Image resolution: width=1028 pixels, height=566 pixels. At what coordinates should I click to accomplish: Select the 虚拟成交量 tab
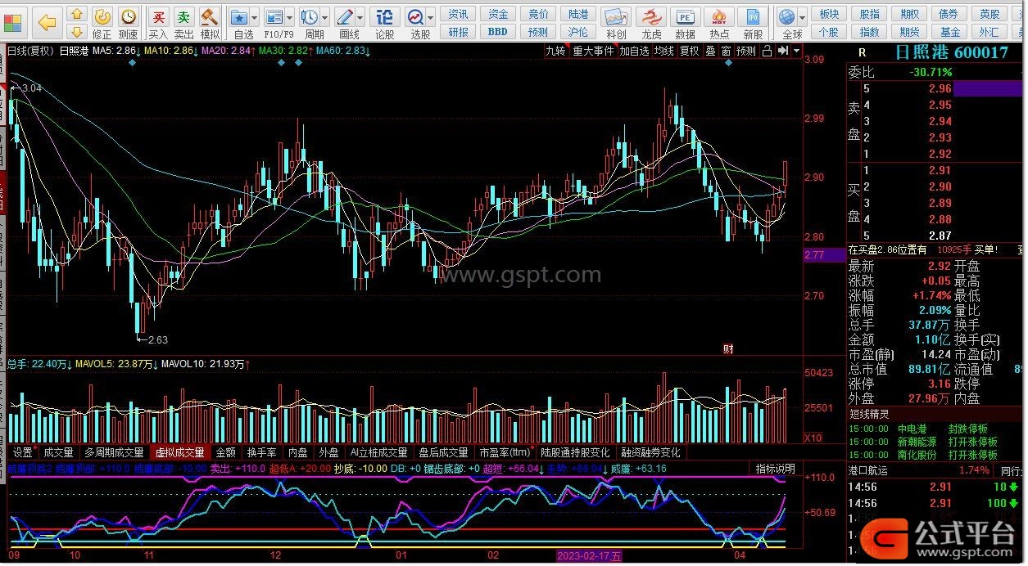[x=180, y=452]
